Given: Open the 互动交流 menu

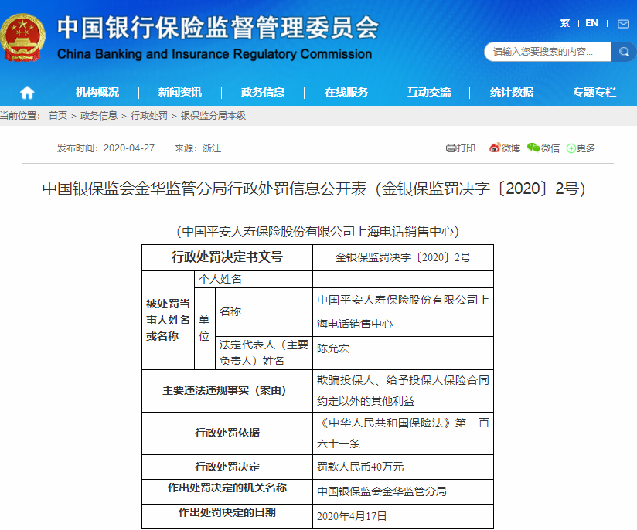Looking at the screenshot, I should pos(429,92).
